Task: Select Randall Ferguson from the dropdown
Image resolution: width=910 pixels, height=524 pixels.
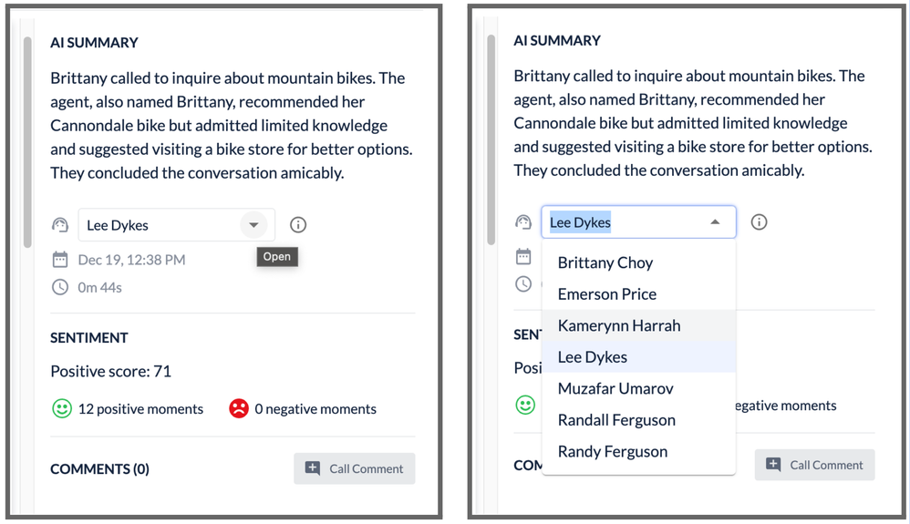Action: (616, 420)
